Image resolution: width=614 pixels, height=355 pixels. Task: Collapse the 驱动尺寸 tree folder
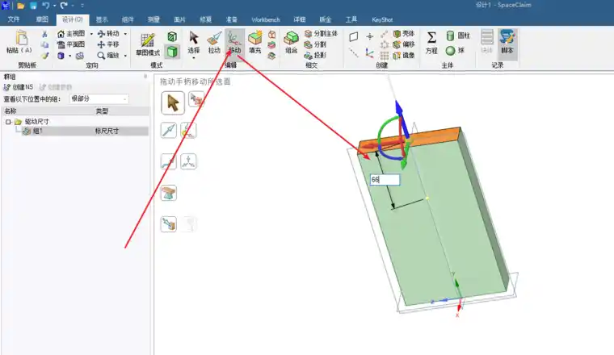(7, 122)
